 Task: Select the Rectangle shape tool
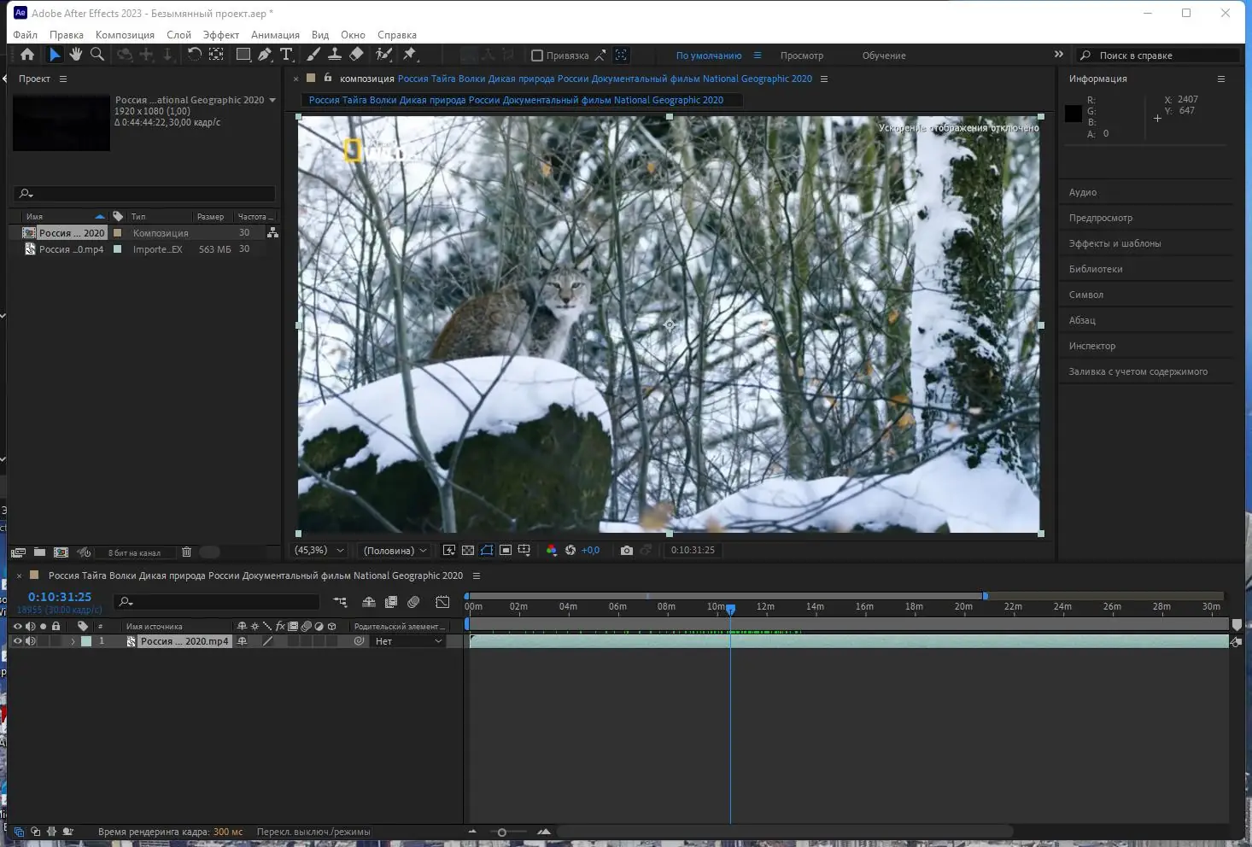[243, 55]
